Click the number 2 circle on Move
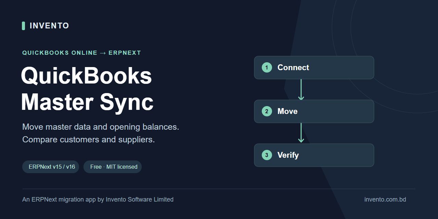Screen dimensions: 438x219 click(x=267, y=111)
